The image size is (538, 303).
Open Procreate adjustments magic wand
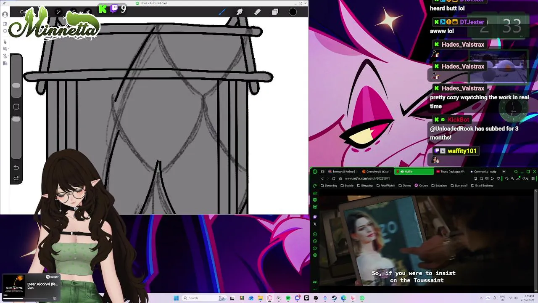coord(58,12)
